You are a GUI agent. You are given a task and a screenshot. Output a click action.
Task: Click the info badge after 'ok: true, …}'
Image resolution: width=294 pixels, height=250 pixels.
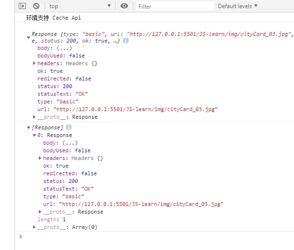pos(126,40)
